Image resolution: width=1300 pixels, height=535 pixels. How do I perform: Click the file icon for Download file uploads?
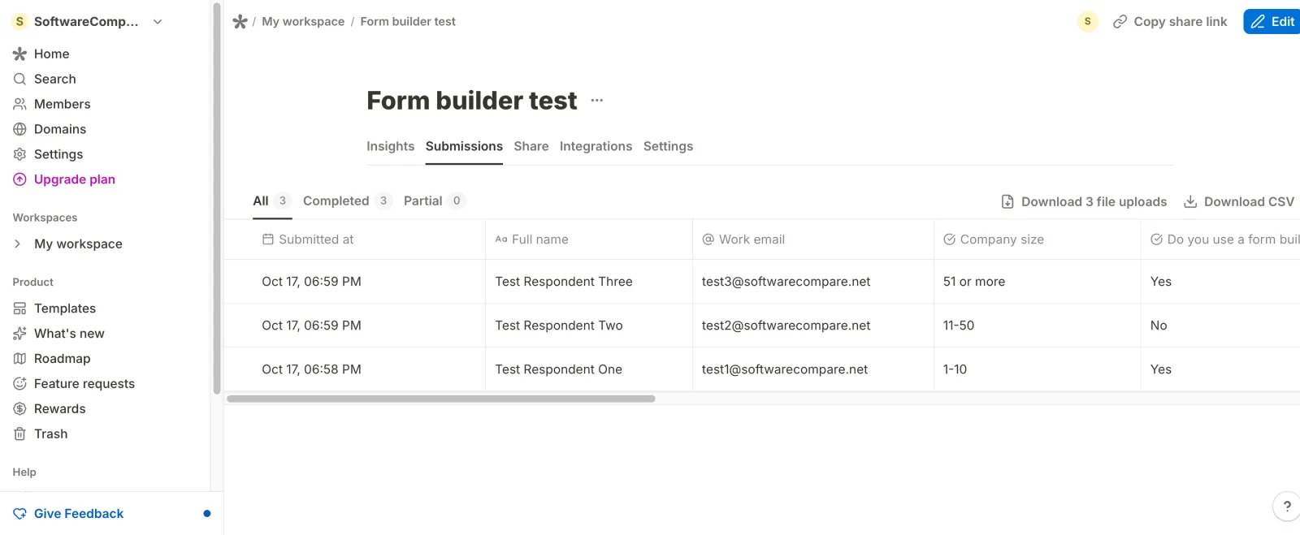click(1007, 202)
